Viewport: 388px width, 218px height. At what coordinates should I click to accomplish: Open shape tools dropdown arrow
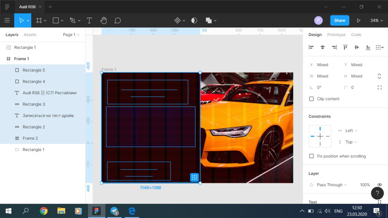[x=62, y=21]
